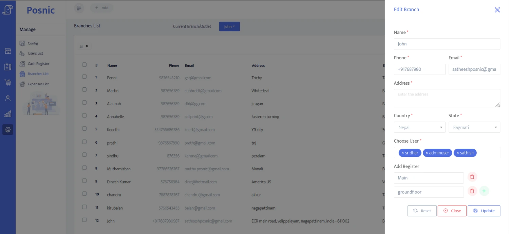Open the John current branch dropdown
The image size is (509, 234).
click(x=229, y=26)
